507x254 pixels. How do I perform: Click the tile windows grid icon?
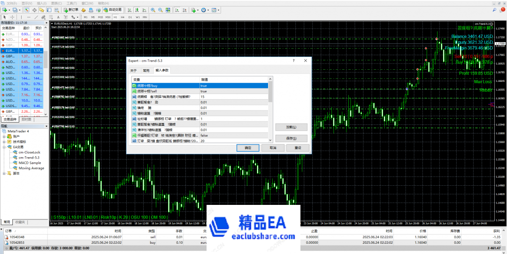pyautogui.click(x=168, y=9)
